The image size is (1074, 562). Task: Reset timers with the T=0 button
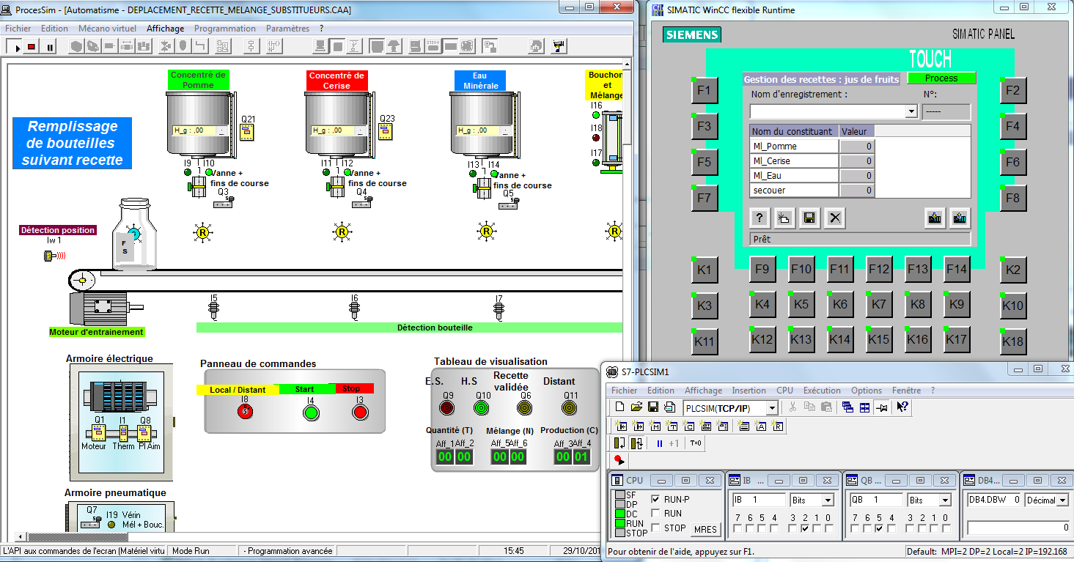(x=696, y=443)
